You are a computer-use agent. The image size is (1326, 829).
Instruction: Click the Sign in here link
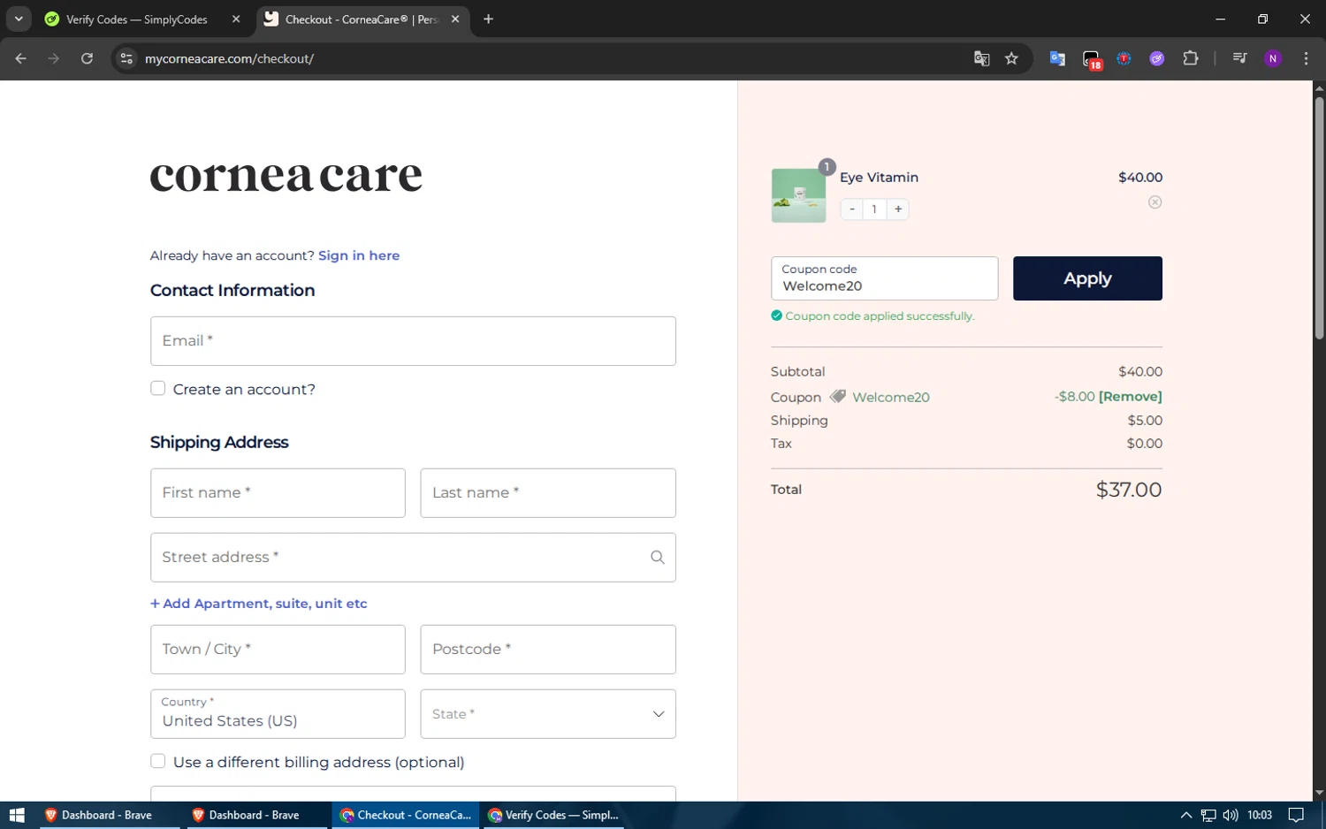(359, 255)
